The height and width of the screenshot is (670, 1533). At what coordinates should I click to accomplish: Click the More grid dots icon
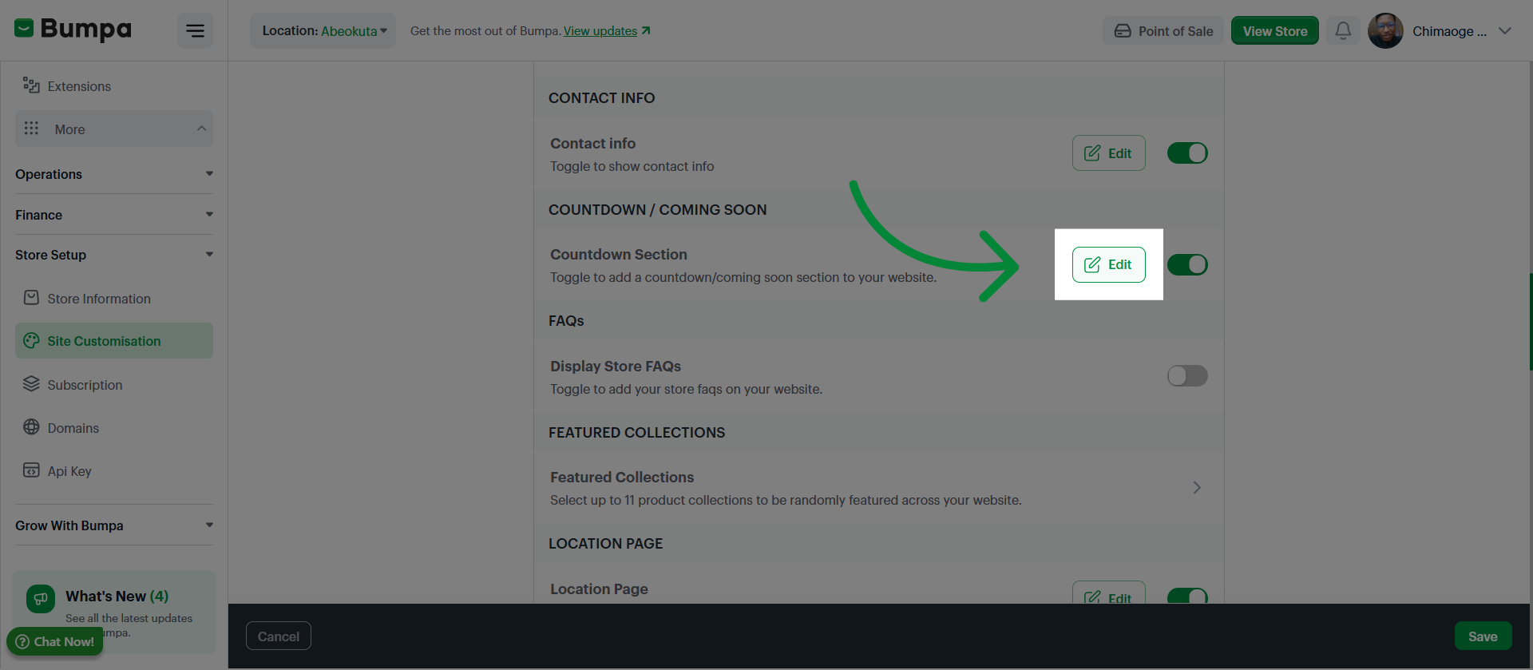click(31, 129)
